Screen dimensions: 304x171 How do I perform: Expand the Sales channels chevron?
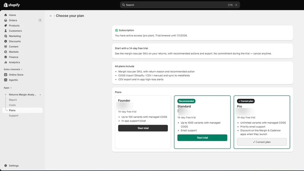(22, 69)
